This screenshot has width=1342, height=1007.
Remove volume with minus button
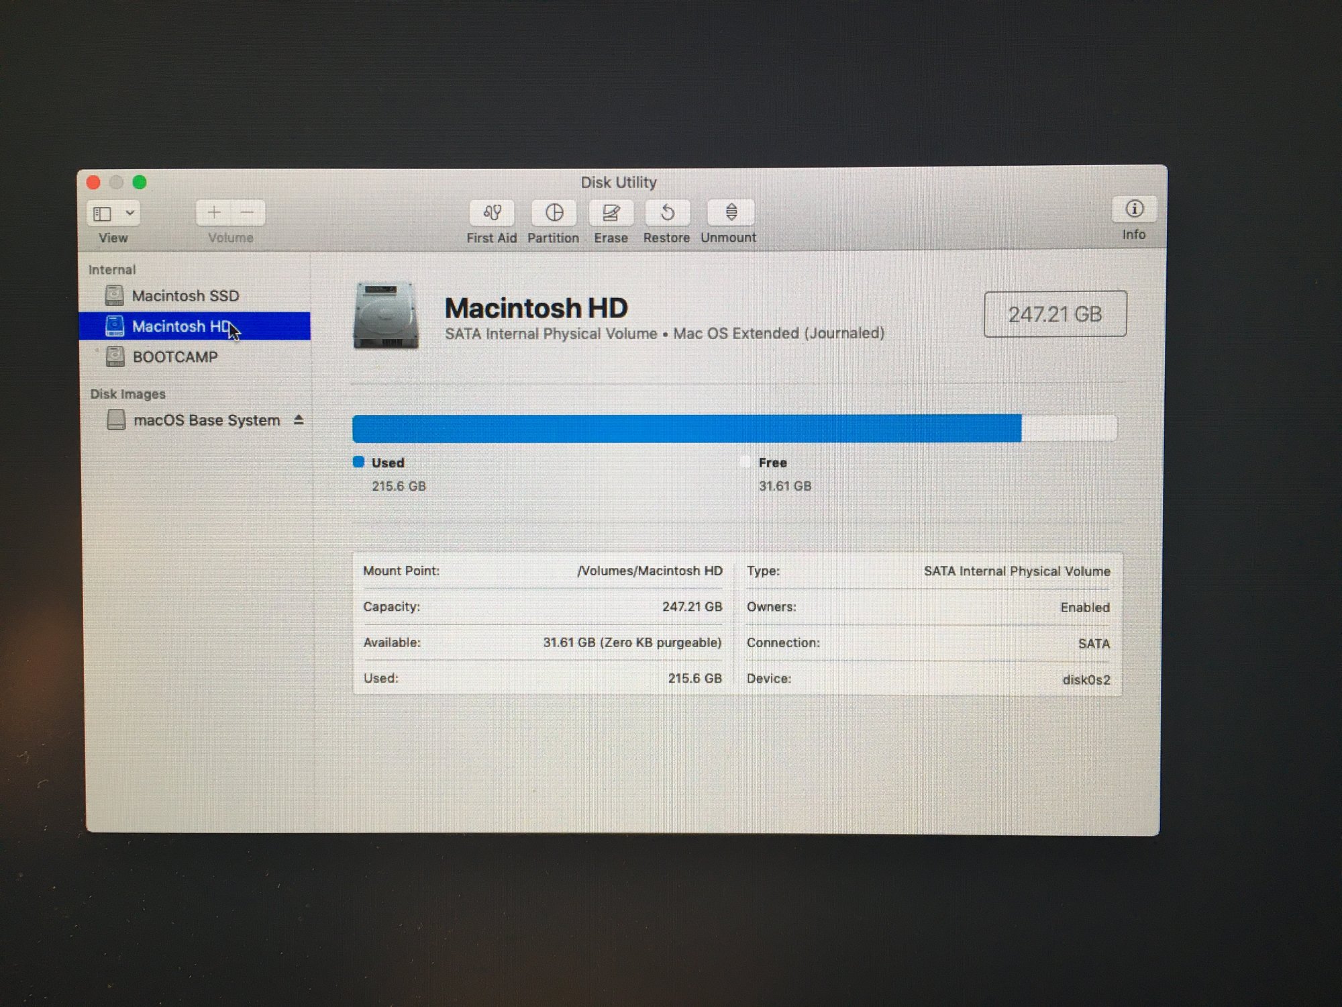click(248, 213)
